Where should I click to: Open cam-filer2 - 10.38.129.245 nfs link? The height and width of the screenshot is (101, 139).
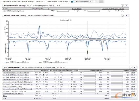click(x=16, y=73)
